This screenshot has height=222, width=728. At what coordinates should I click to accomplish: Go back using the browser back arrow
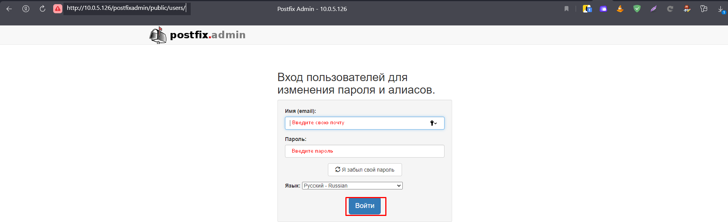tap(9, 9)
